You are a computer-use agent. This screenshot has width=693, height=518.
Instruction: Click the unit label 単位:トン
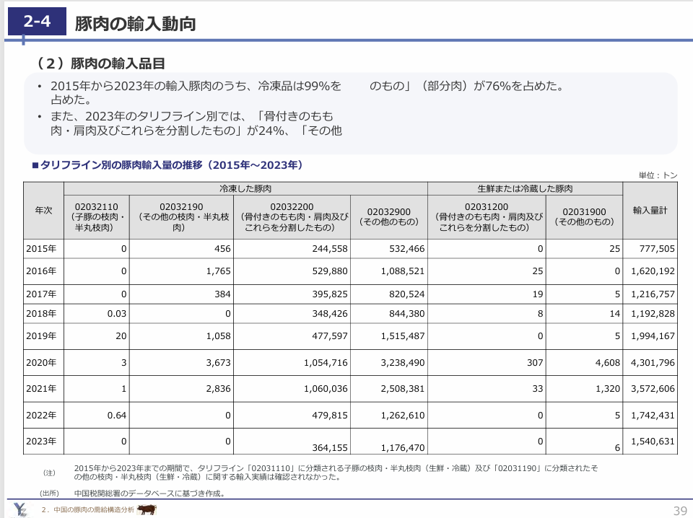tap(658, 175)
